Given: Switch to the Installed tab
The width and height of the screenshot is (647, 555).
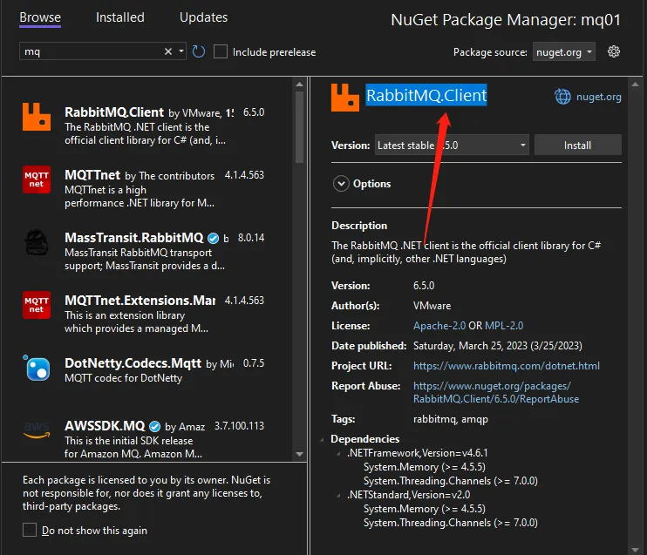Looking at the screenshot, I should pyautogui.click(x=120, y=17).
